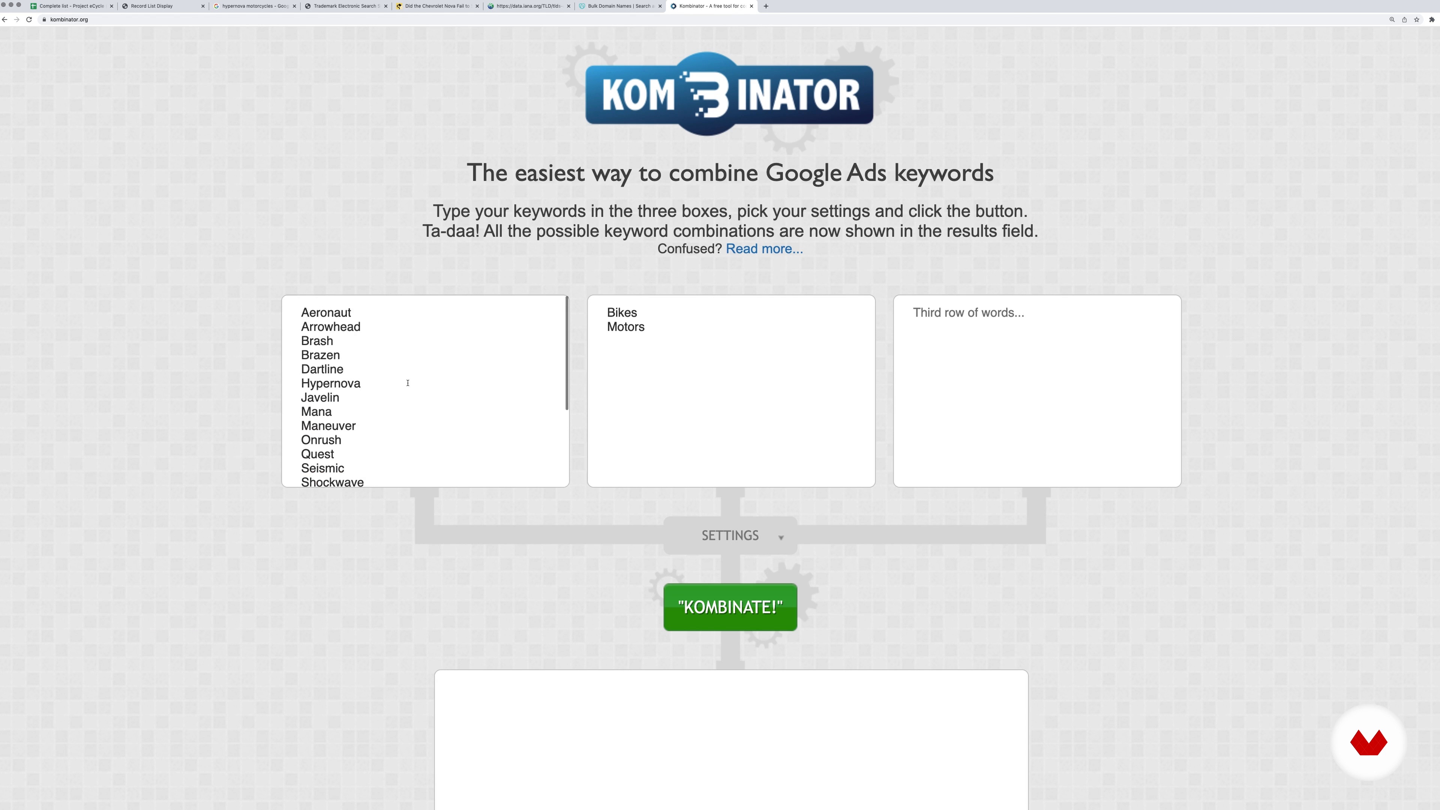Viewport: 1440px width, 810px height.
Task: Click the word Dartline in first box
Action: 322,369
